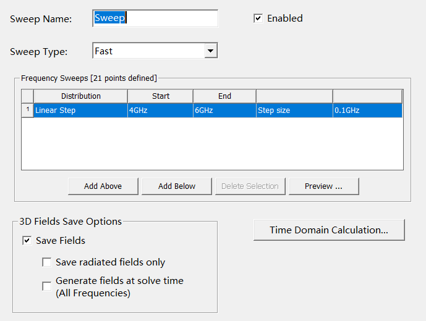The image size is (426, 321).
Task: Click the Start column header
Action: 161,96
